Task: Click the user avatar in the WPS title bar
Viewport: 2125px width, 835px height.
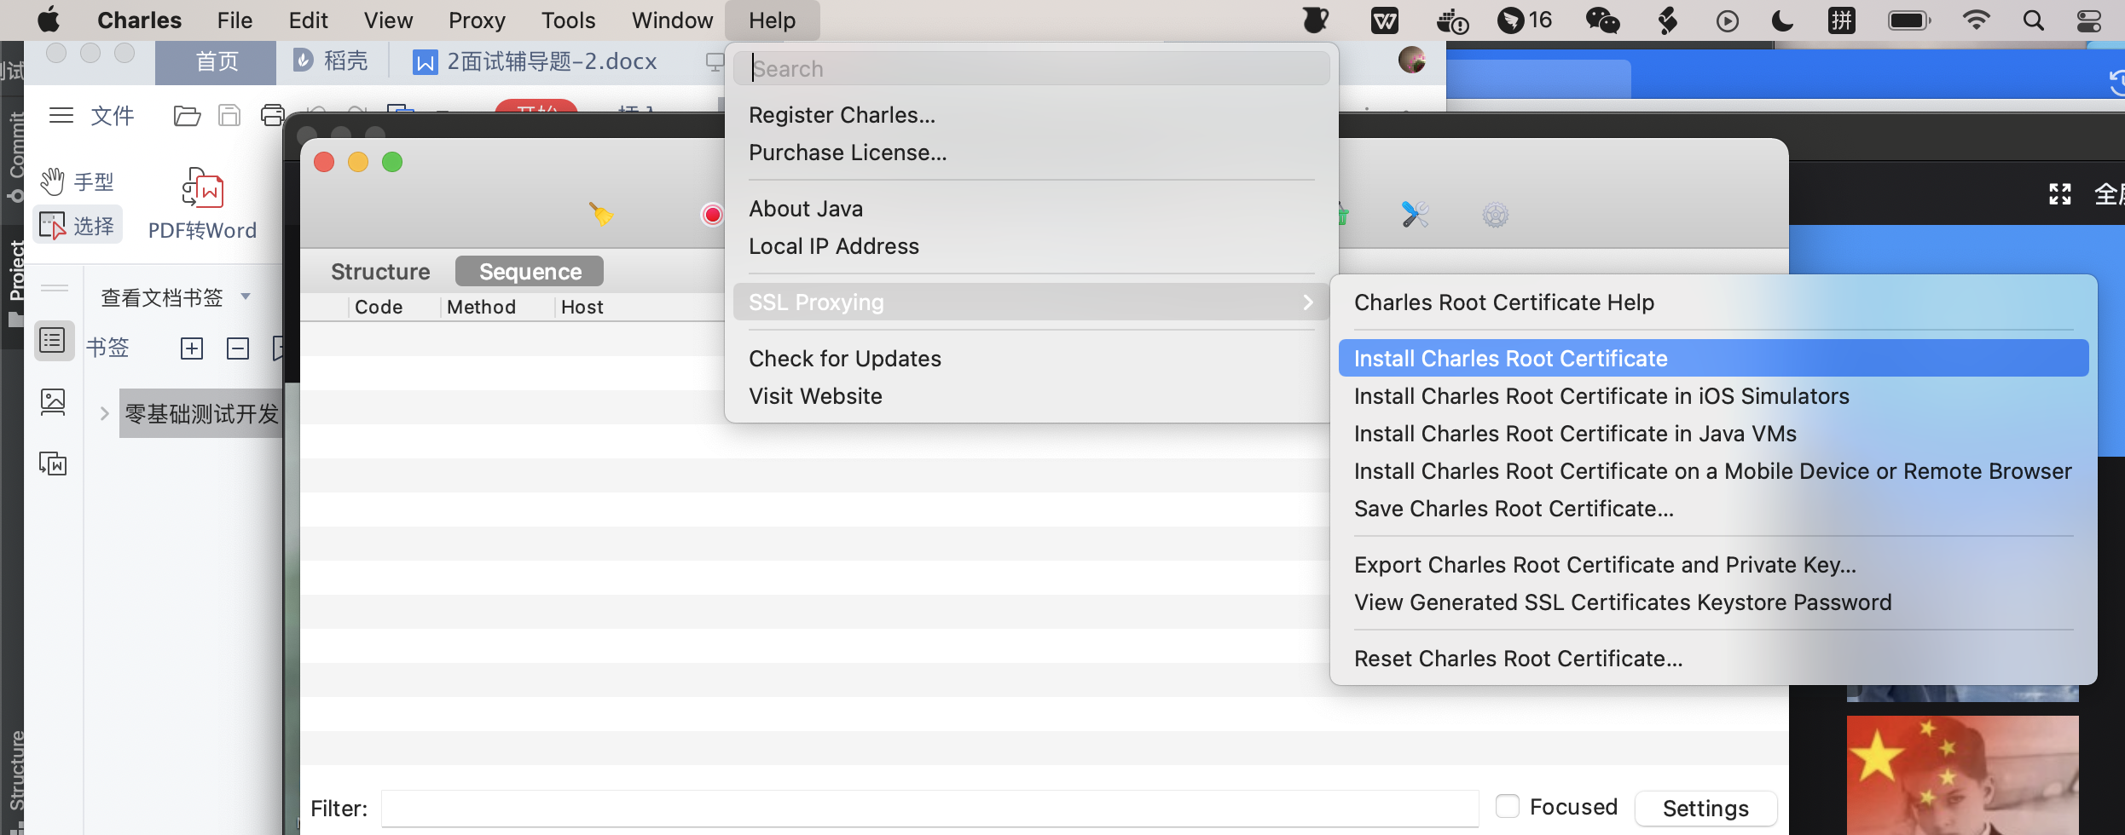Action: (1412, 60)
